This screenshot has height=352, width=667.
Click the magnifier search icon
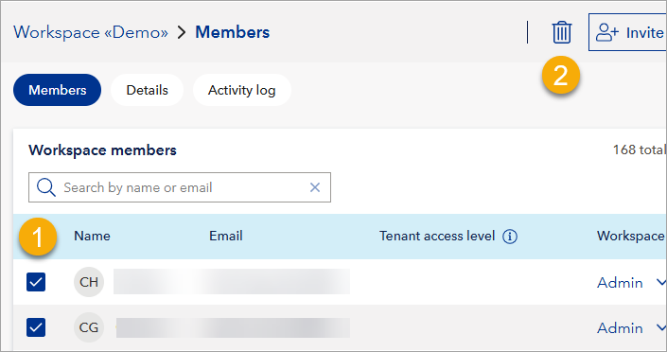click(x=46, y=187)
